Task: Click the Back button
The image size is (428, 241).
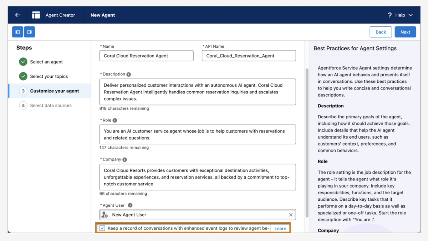Action: tap(381, 32)
